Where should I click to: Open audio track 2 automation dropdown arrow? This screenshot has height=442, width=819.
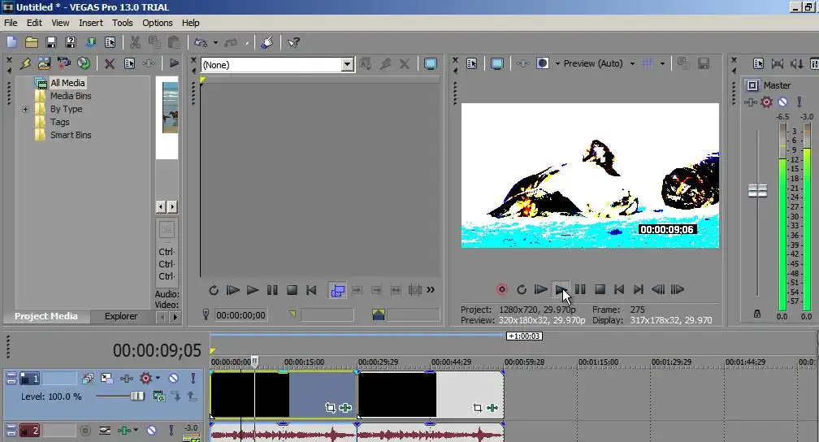click(136, 430)
